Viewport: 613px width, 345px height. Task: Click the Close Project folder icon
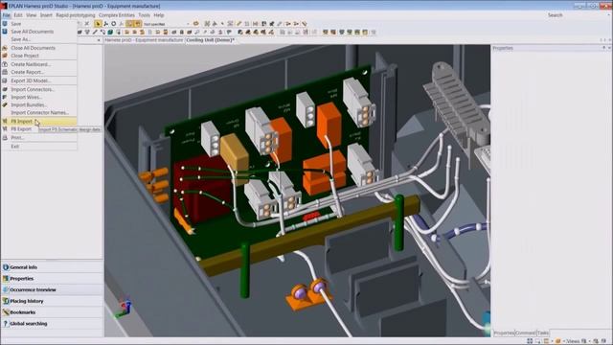tap(5, 56)
